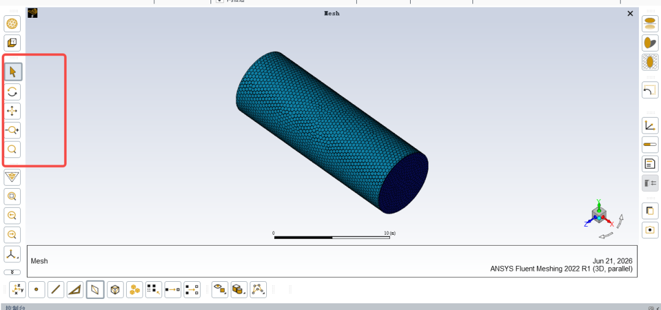This screenshot has width=661, height=310.
Task: Open the connected nodes path dropdown
Action: coord(258,290)
